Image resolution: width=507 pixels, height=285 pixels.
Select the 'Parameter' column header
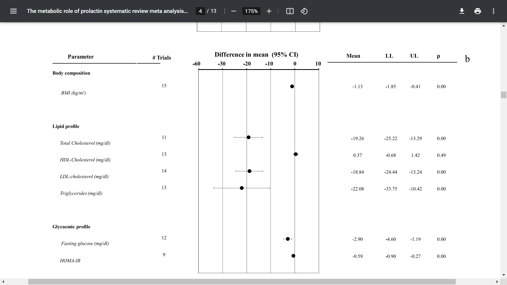pyautogui.click(x=81, y=57)
